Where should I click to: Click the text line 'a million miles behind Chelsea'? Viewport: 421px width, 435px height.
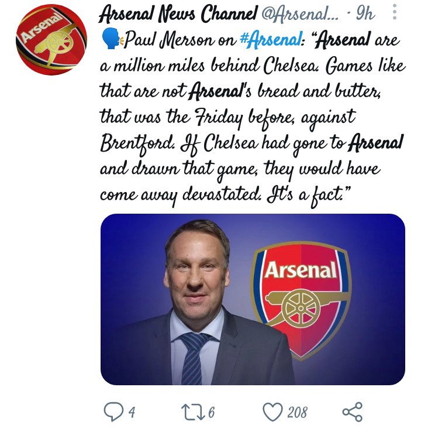pyautogui.click(x=209, y=66)
